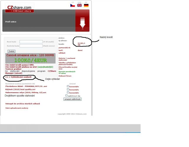Open file Kájínek (2010) best quality.avi

[20, 90]
